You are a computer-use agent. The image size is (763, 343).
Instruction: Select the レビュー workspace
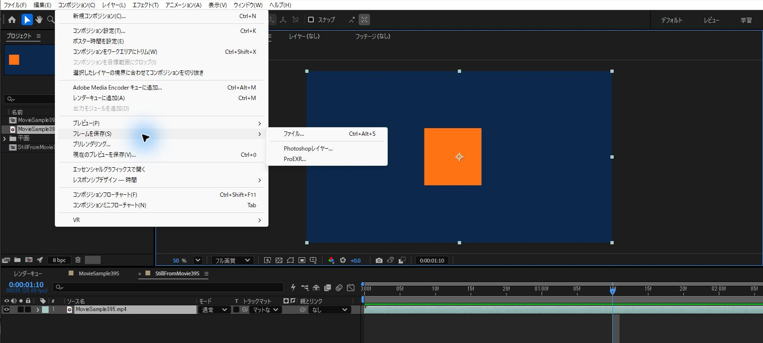pyautogui.click(x=711, y=20)
